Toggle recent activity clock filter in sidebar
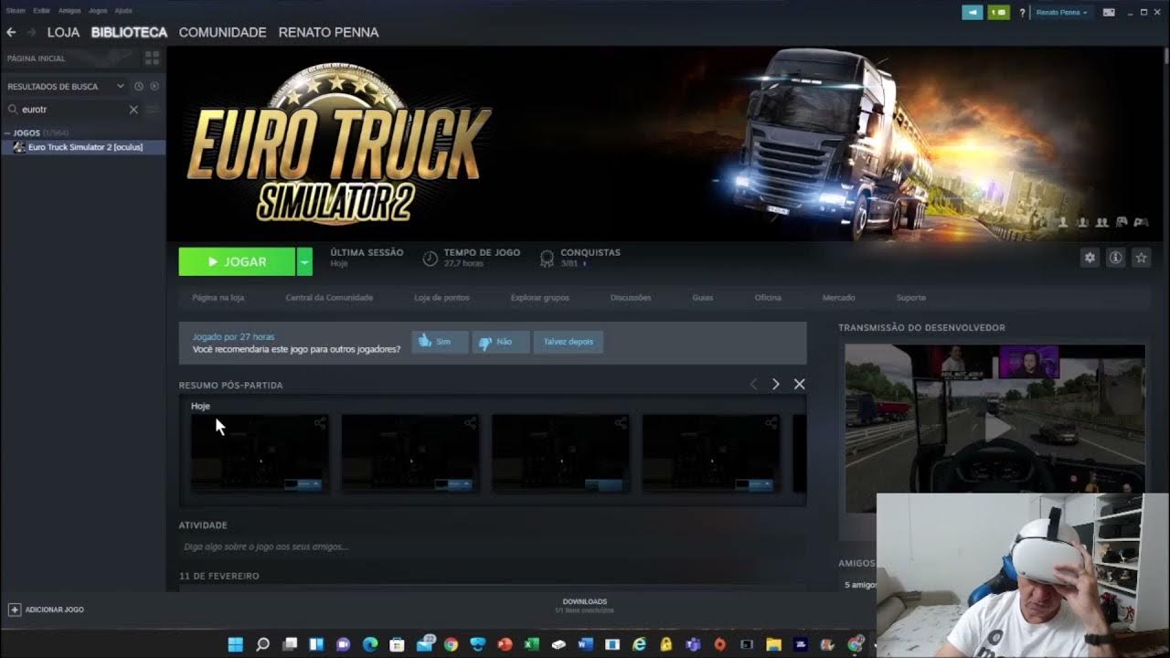Image resolution: width=1170 pixels, height=658 pixels. click(139, 86)
